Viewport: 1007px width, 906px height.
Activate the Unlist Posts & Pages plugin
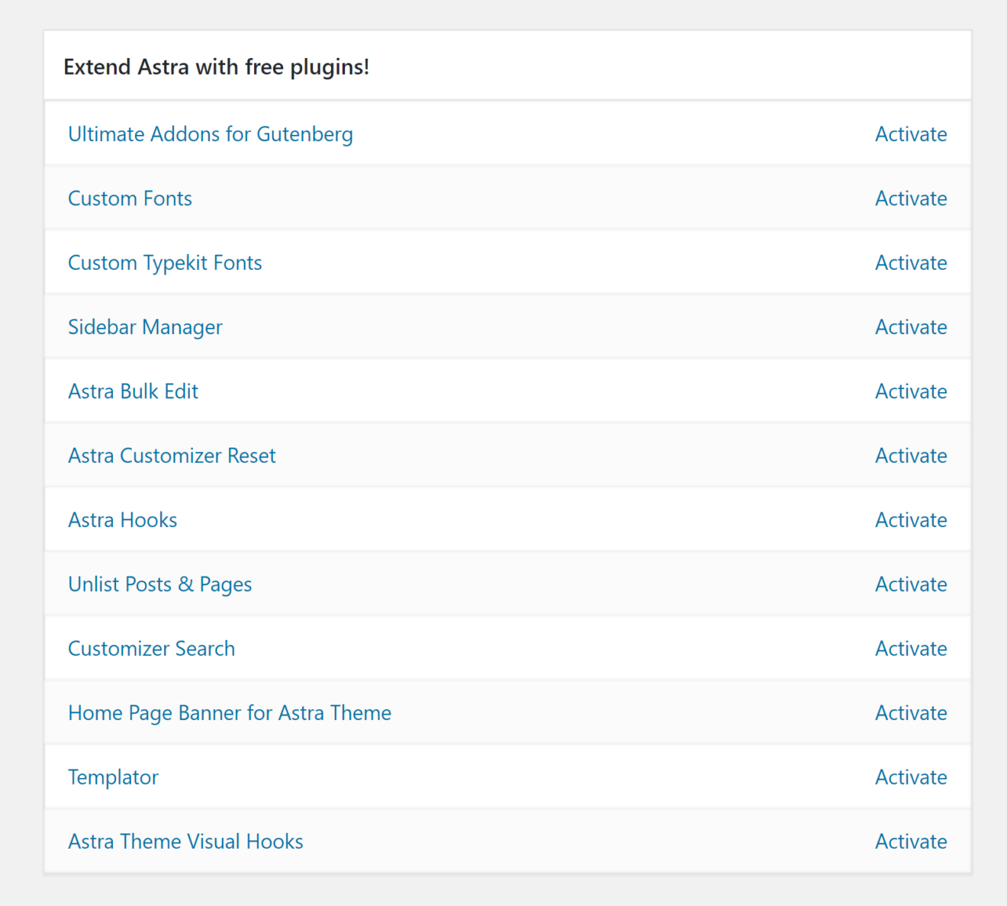click(x=911, y=584)
